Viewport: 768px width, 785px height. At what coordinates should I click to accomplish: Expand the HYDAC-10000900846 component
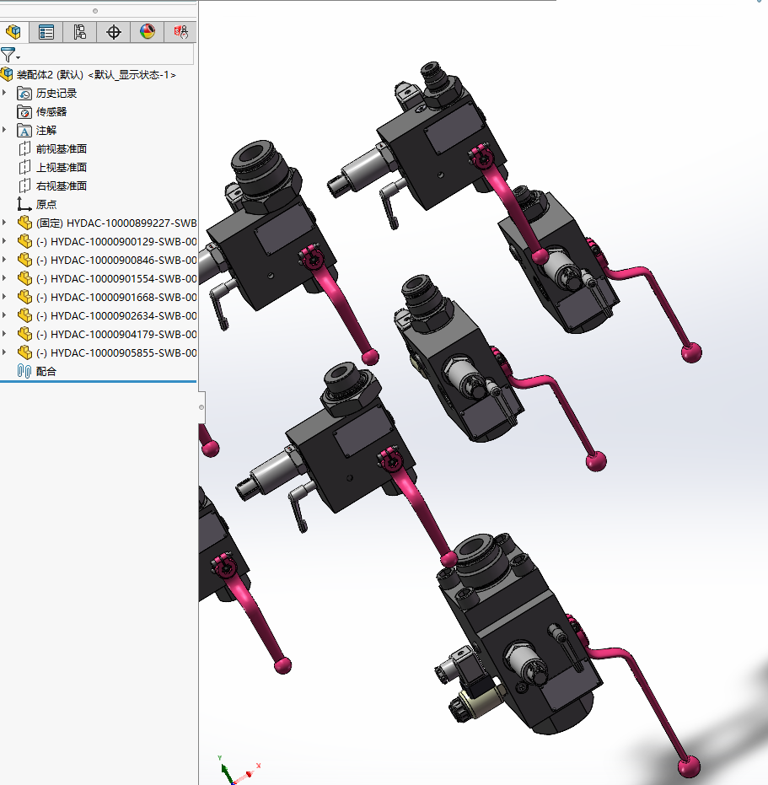[x=4, y=260]
